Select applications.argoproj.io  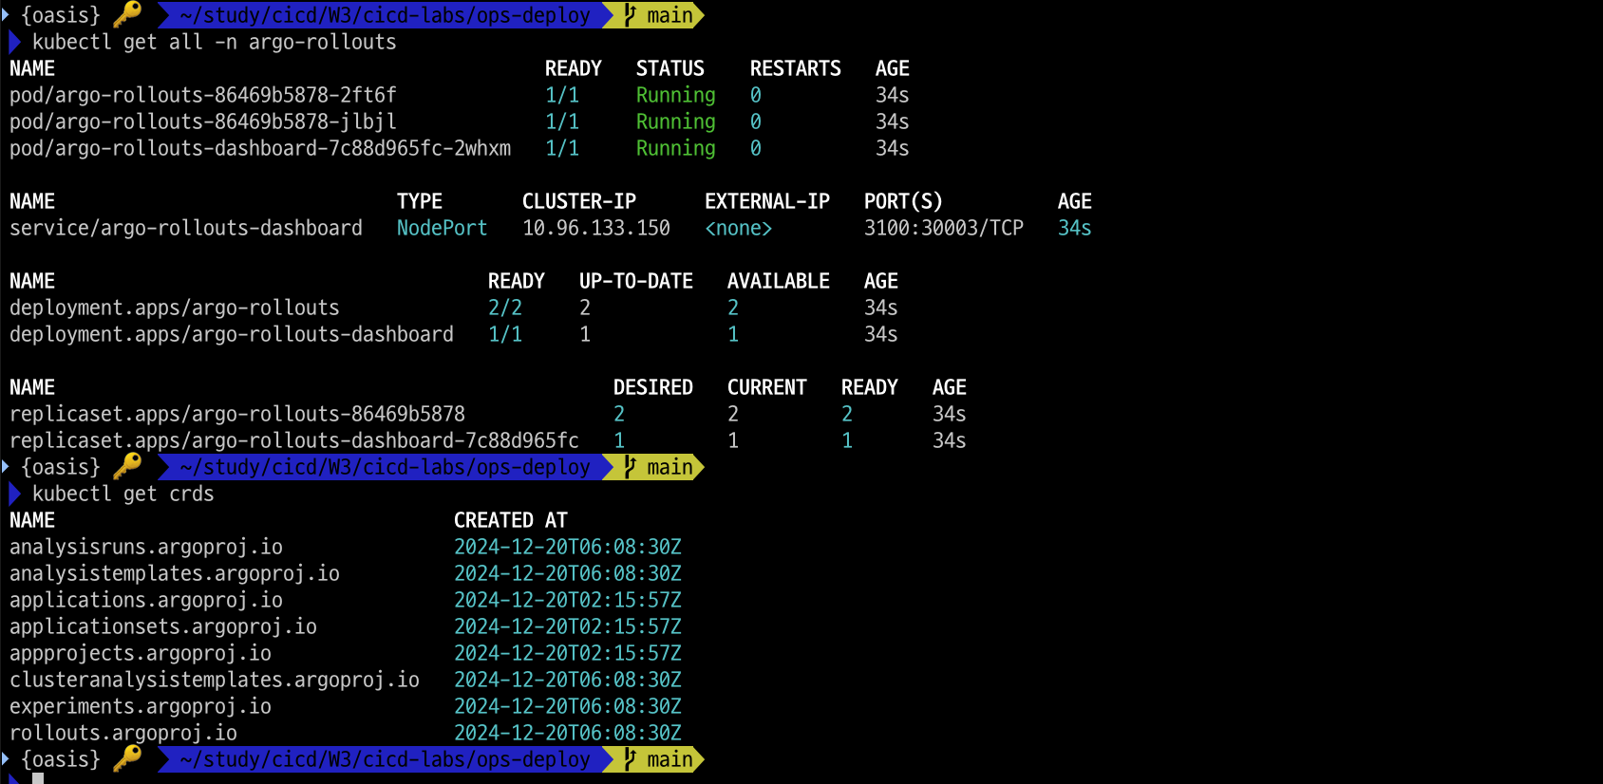tap(146, 600)
